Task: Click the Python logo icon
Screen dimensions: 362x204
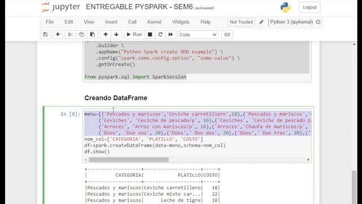Action: click(286, 7)
